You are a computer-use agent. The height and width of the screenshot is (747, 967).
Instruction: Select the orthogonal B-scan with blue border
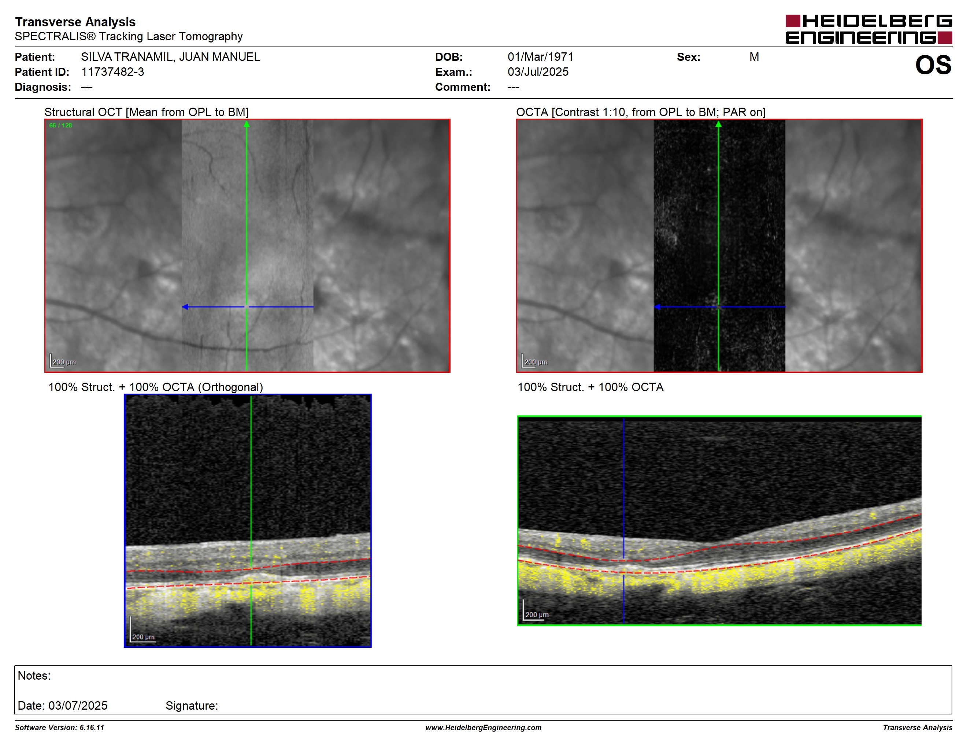pos(248,520)
